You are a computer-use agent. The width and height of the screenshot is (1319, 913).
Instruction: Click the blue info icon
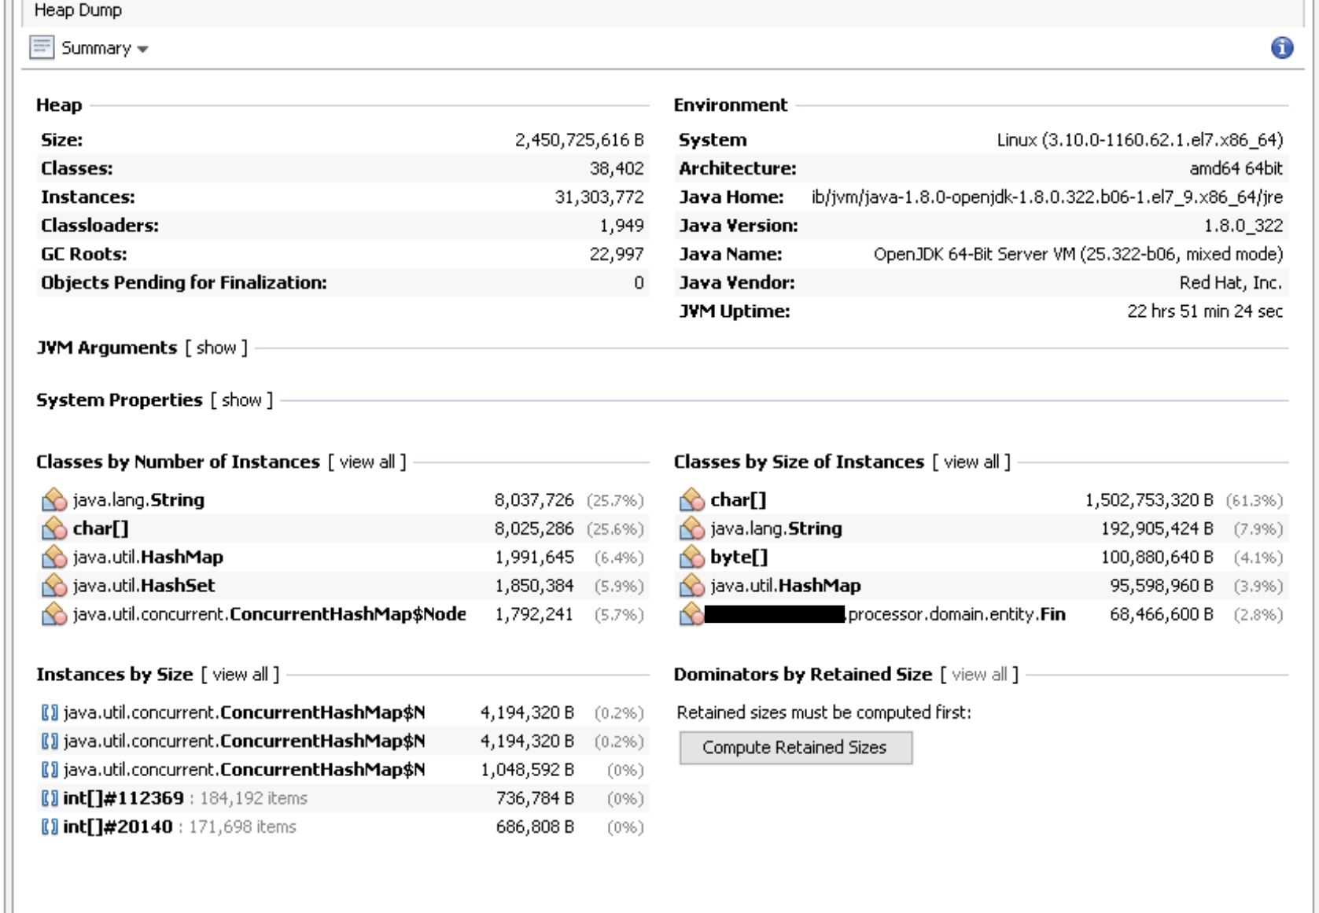point(1282,48)
